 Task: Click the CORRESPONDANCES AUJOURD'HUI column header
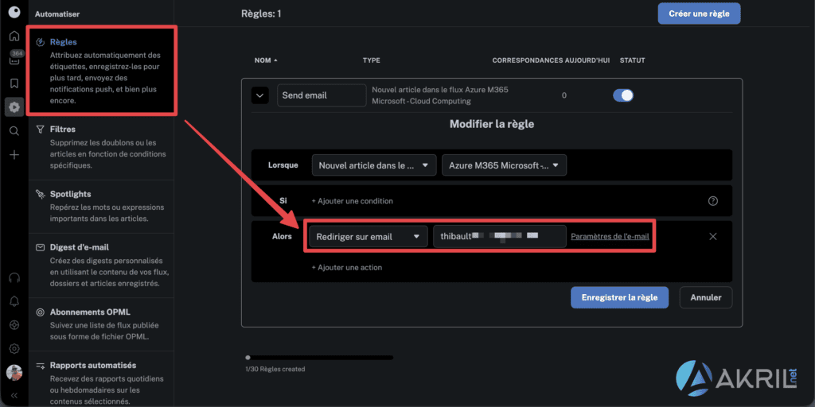[x=551, y=60]
